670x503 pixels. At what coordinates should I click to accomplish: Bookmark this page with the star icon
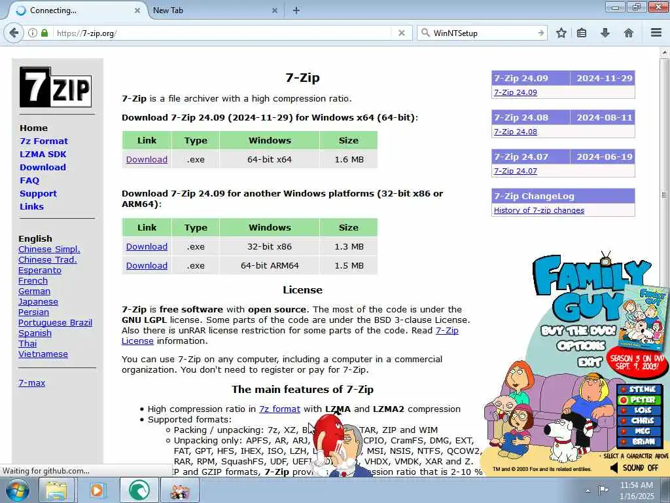pos(561,33)
